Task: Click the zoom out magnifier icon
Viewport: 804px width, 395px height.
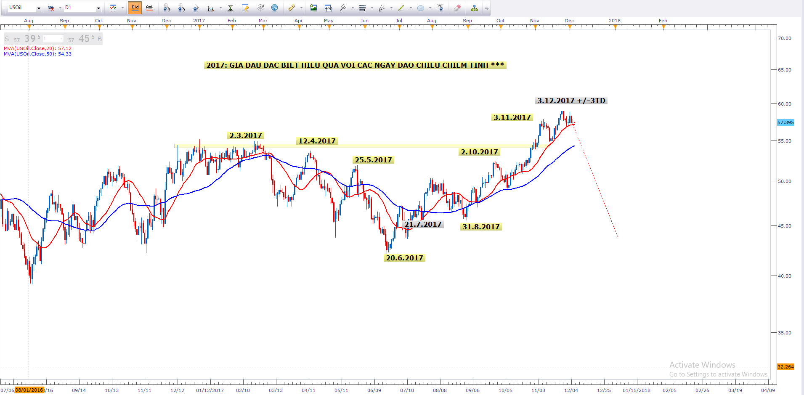Action: (181, 8)
